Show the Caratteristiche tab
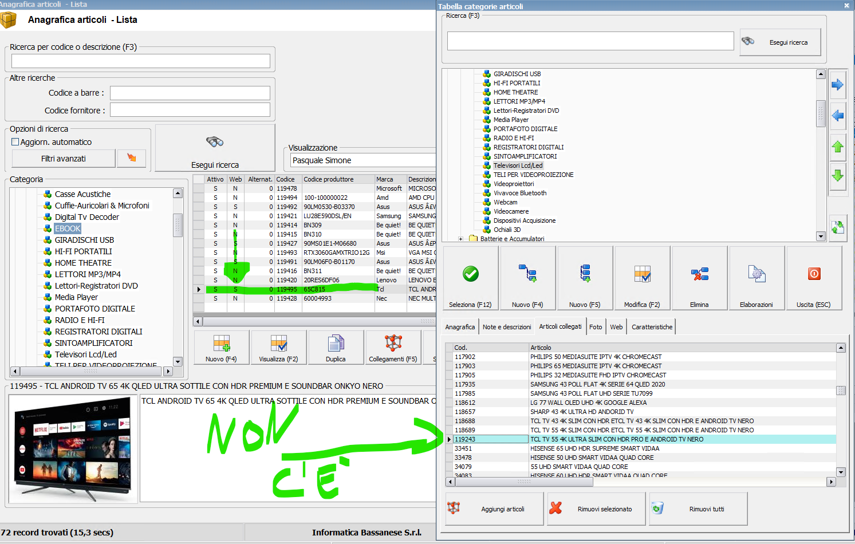This screenshot has height=544, width=855. [652, 327]
